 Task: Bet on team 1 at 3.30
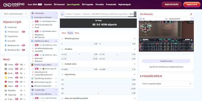pyautogui.click(x=79, y=44)
